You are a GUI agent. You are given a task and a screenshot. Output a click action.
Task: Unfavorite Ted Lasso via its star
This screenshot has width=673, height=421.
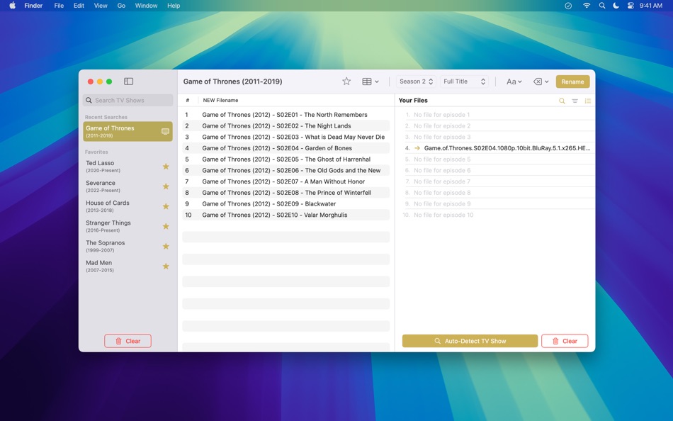tap(166, 167)
